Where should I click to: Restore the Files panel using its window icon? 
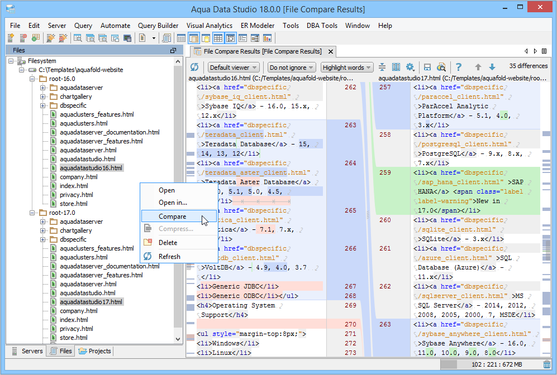(x=173, y=50)
